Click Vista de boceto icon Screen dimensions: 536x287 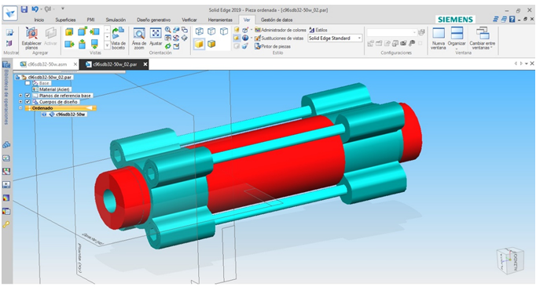tap(118, 38)
